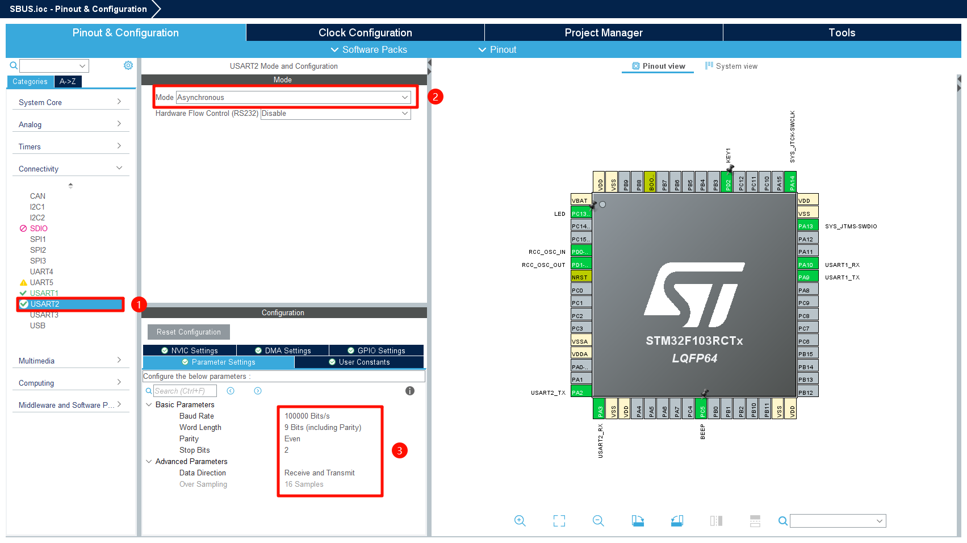967x543 pixels.
Task: Click the search magnifier icon beside category dropdown
Action: (14, 66)
